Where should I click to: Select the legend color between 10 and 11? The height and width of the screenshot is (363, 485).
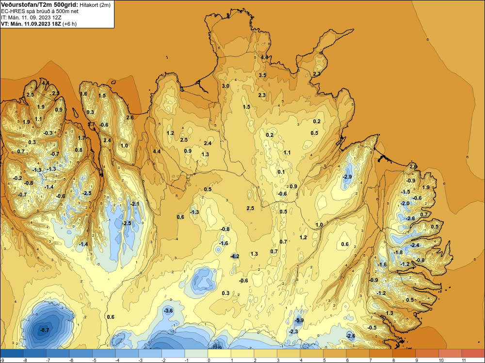click(450, 353)
